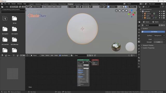
Task: Select solid viewport shading mode icon
Action: tap(124, 7)
